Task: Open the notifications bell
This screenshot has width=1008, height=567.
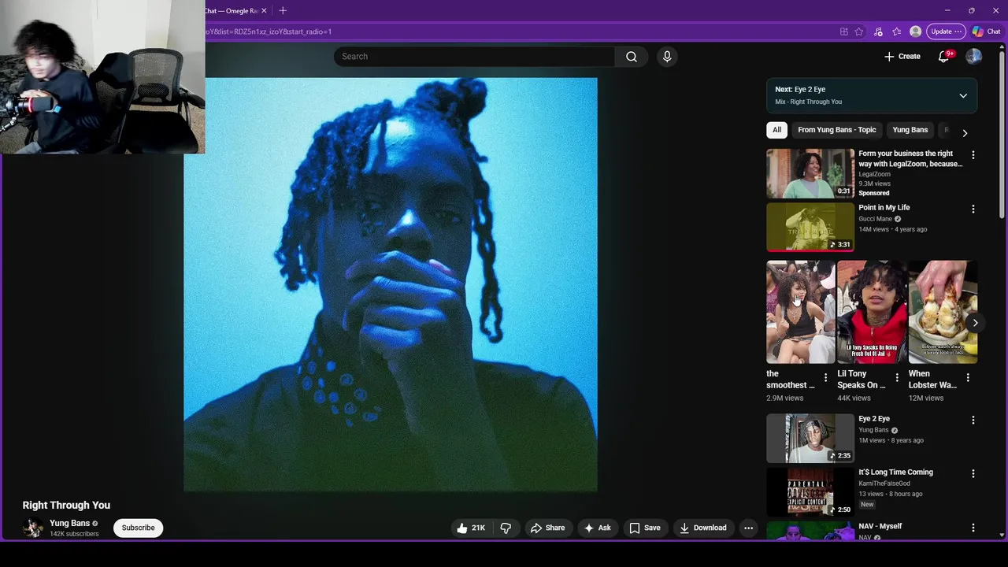Action: [x=943, y=57]
